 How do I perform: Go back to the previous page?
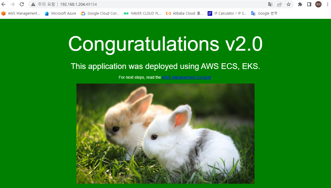[x=4, y=4]
